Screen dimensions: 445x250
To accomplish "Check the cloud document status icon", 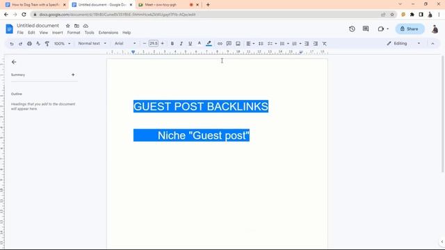I will click(86, 26).
